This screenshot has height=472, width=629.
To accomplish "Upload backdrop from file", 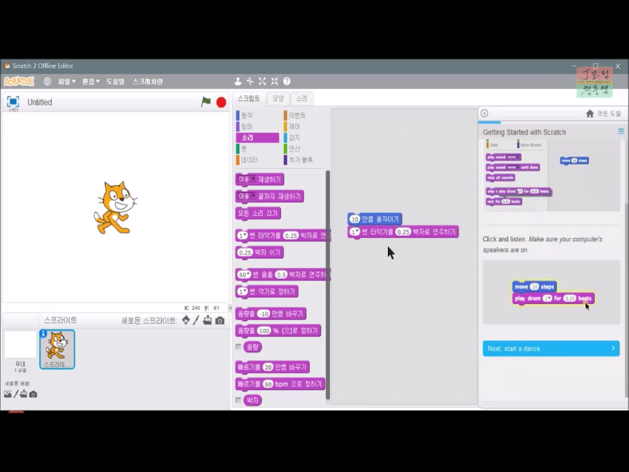I will pyautogui.click(x=24, y=394).
